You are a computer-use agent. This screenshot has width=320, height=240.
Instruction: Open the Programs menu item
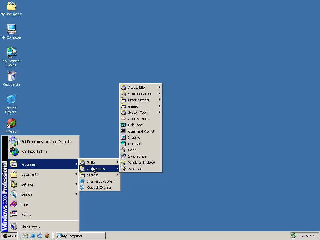point(44,164)
